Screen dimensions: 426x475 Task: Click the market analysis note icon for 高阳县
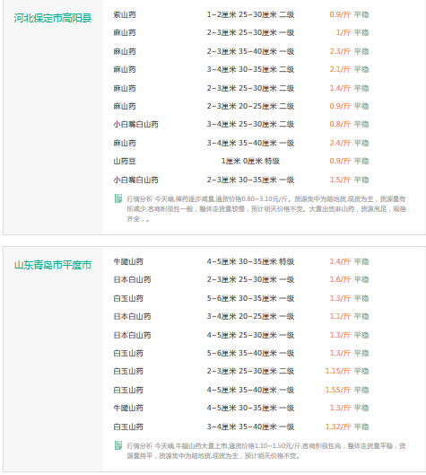tap(118, 198)
